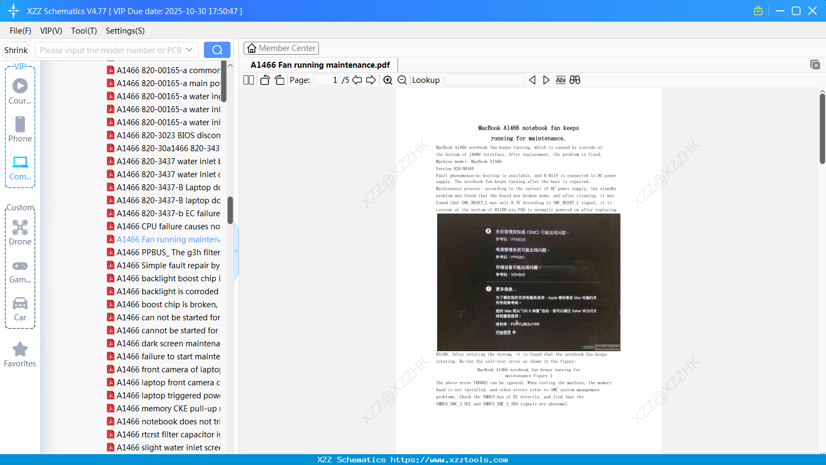Screen dimensions: 826x465
Task: Zoom in on the PDF
Action: [388, 80]
